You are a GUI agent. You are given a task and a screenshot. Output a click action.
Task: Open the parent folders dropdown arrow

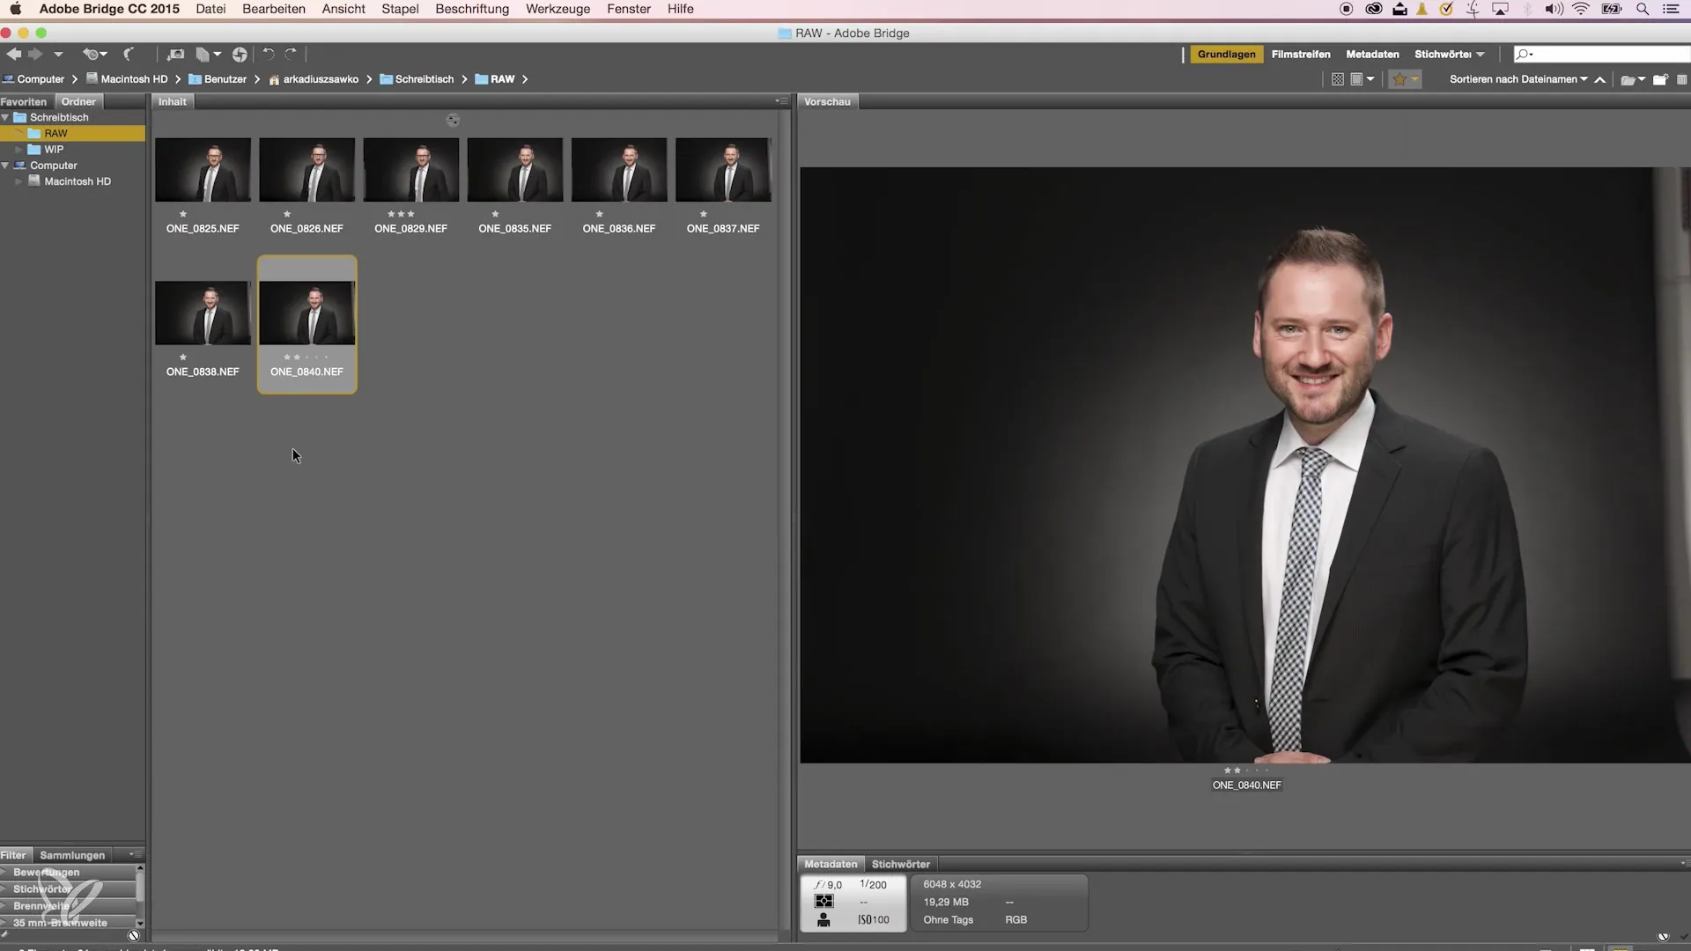point(58,55)
